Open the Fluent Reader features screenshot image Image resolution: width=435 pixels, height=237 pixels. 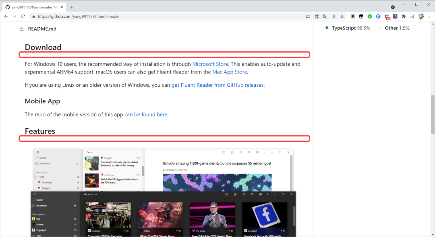pyautogui.click(x=163, y=193)
